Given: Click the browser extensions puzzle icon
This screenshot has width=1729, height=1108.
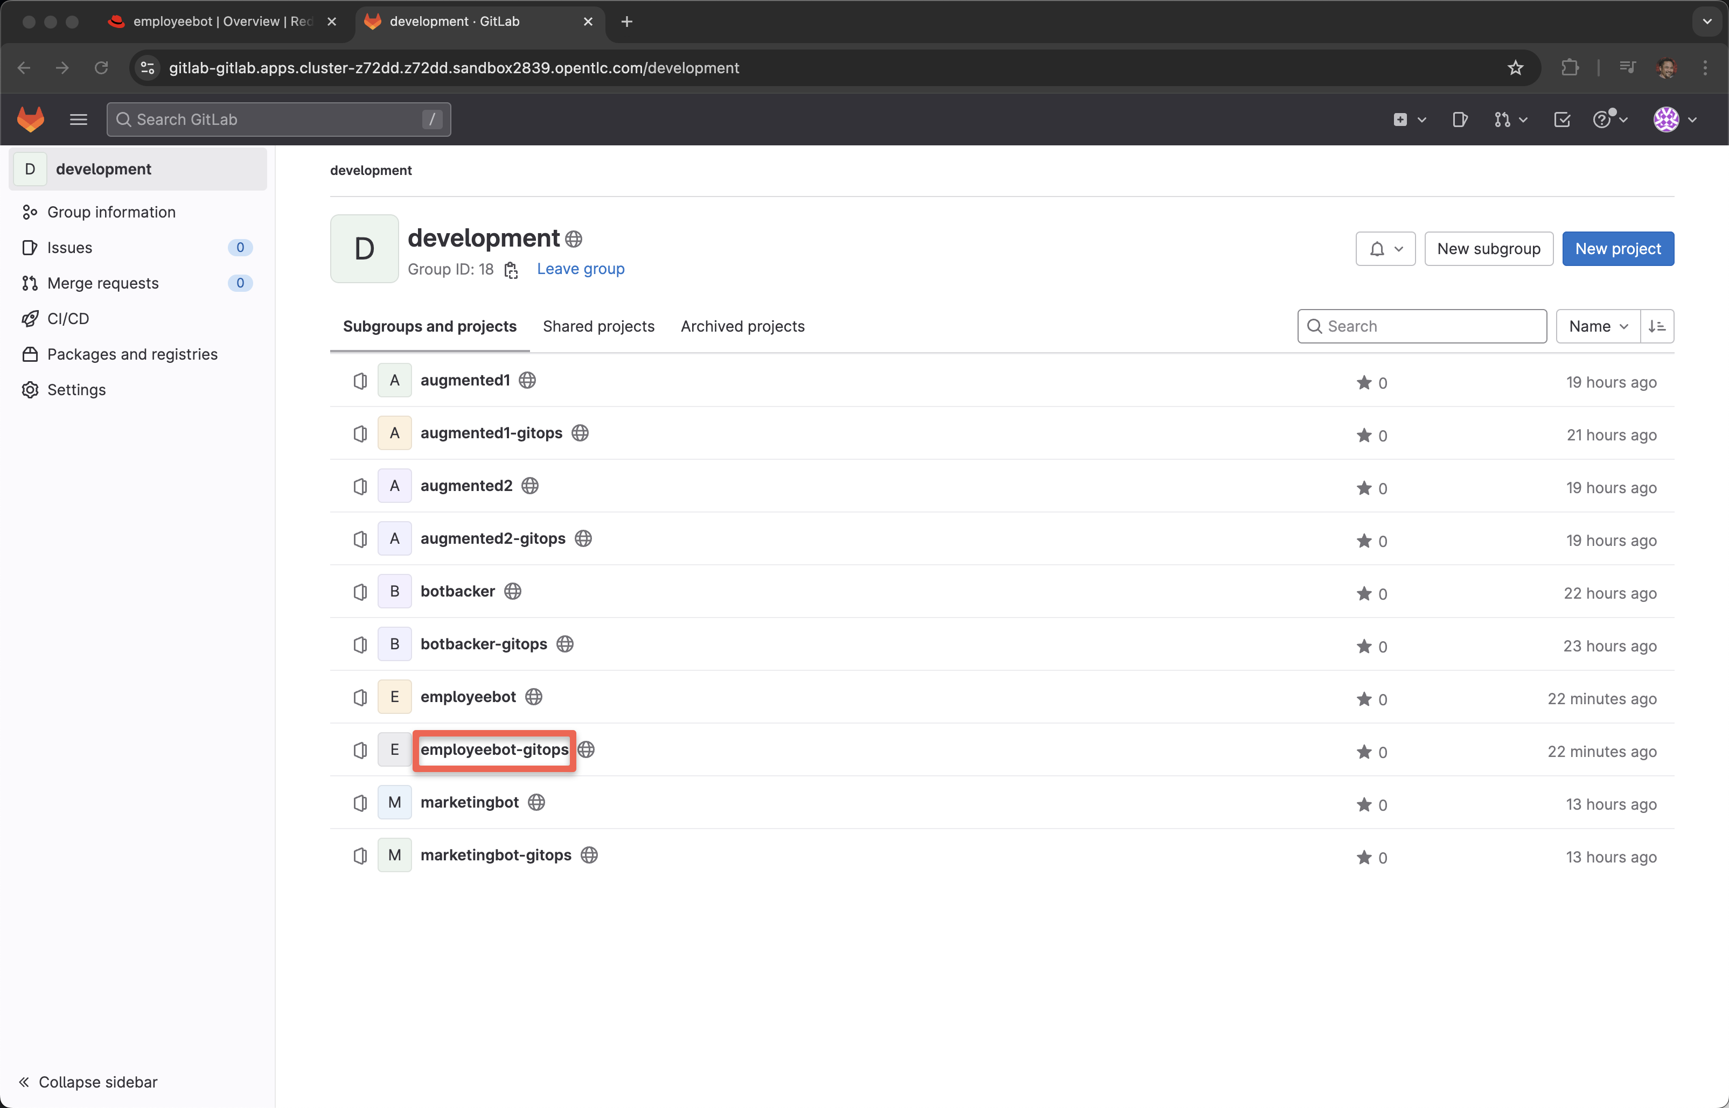Looking at the screenshot, I should [x=1570, y=68].
